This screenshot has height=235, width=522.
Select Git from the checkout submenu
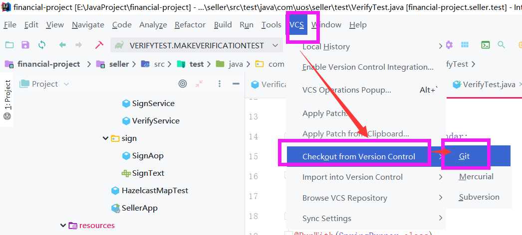coord(464,156)
